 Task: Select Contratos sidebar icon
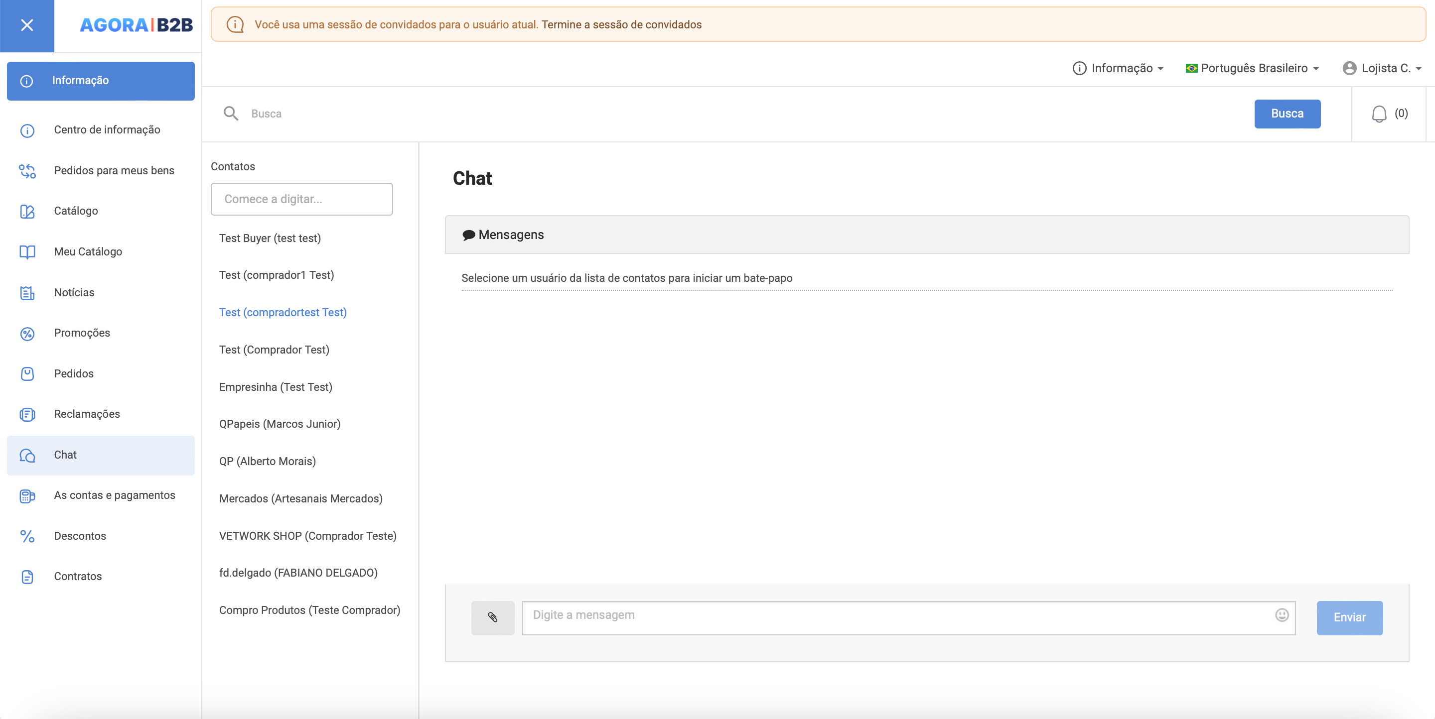(x=26, y=576)
